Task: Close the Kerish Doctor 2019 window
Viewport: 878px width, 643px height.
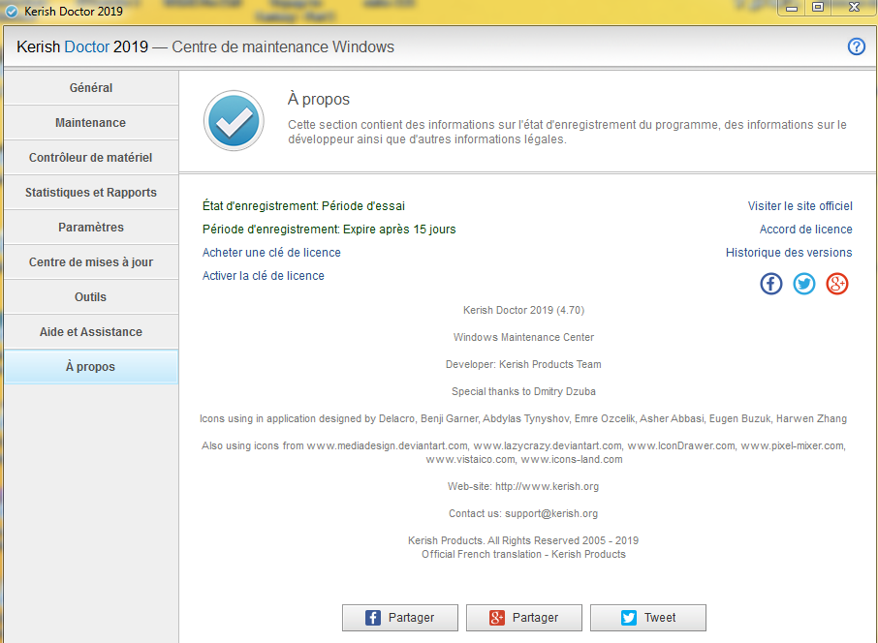Action: pyautogui.click(x=854, y=8)
